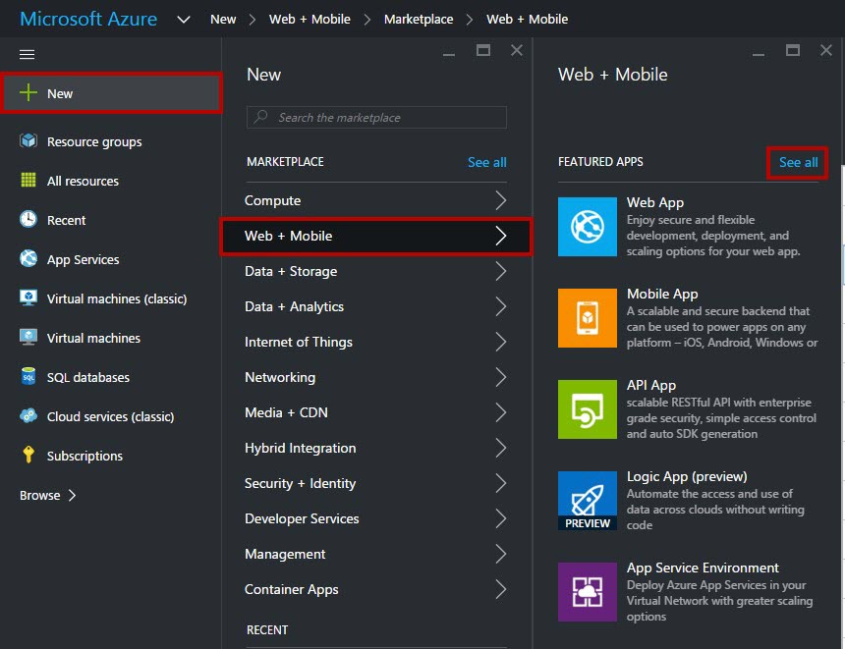Screen dimensions: 845x649
Task: Click the Web App blue tile icon
Action: [x=588, y=227]
